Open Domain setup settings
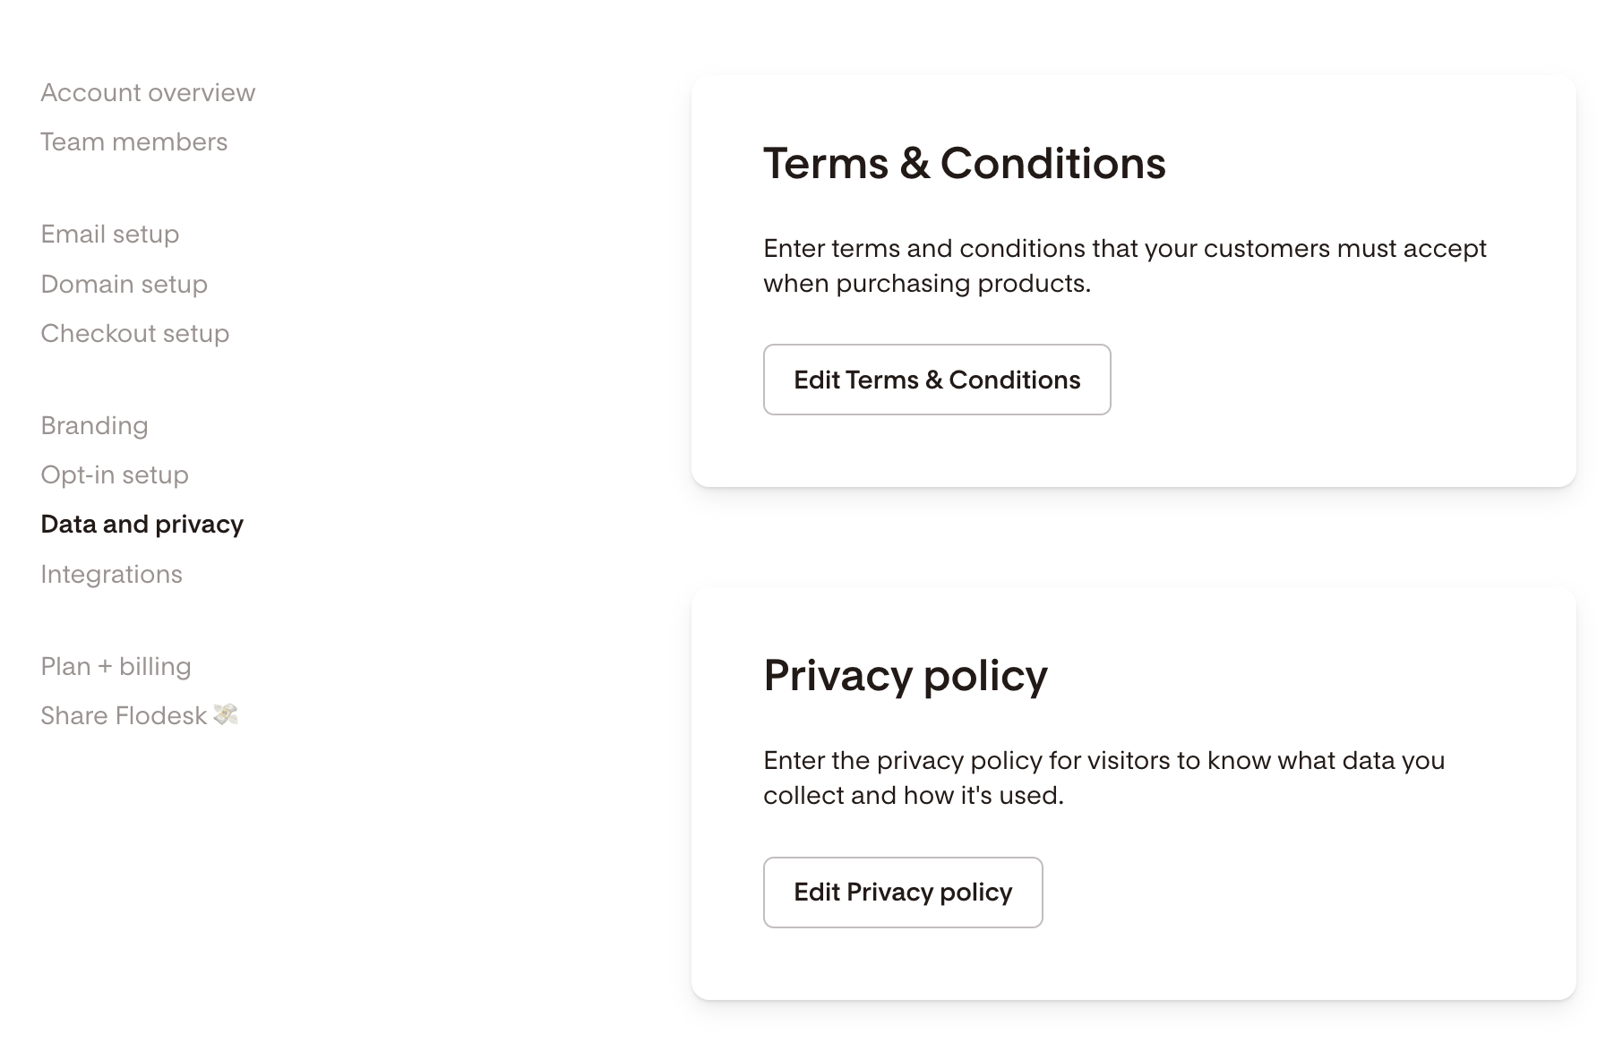This screenshot has height=1042, width=1623. pos(125,285)
